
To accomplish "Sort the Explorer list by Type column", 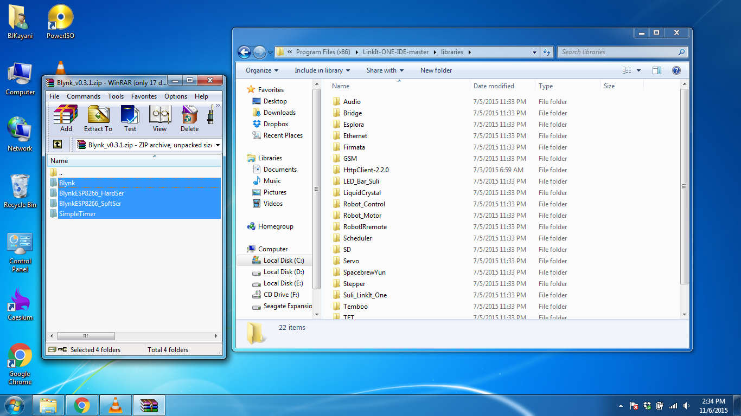I will [567, 86].
